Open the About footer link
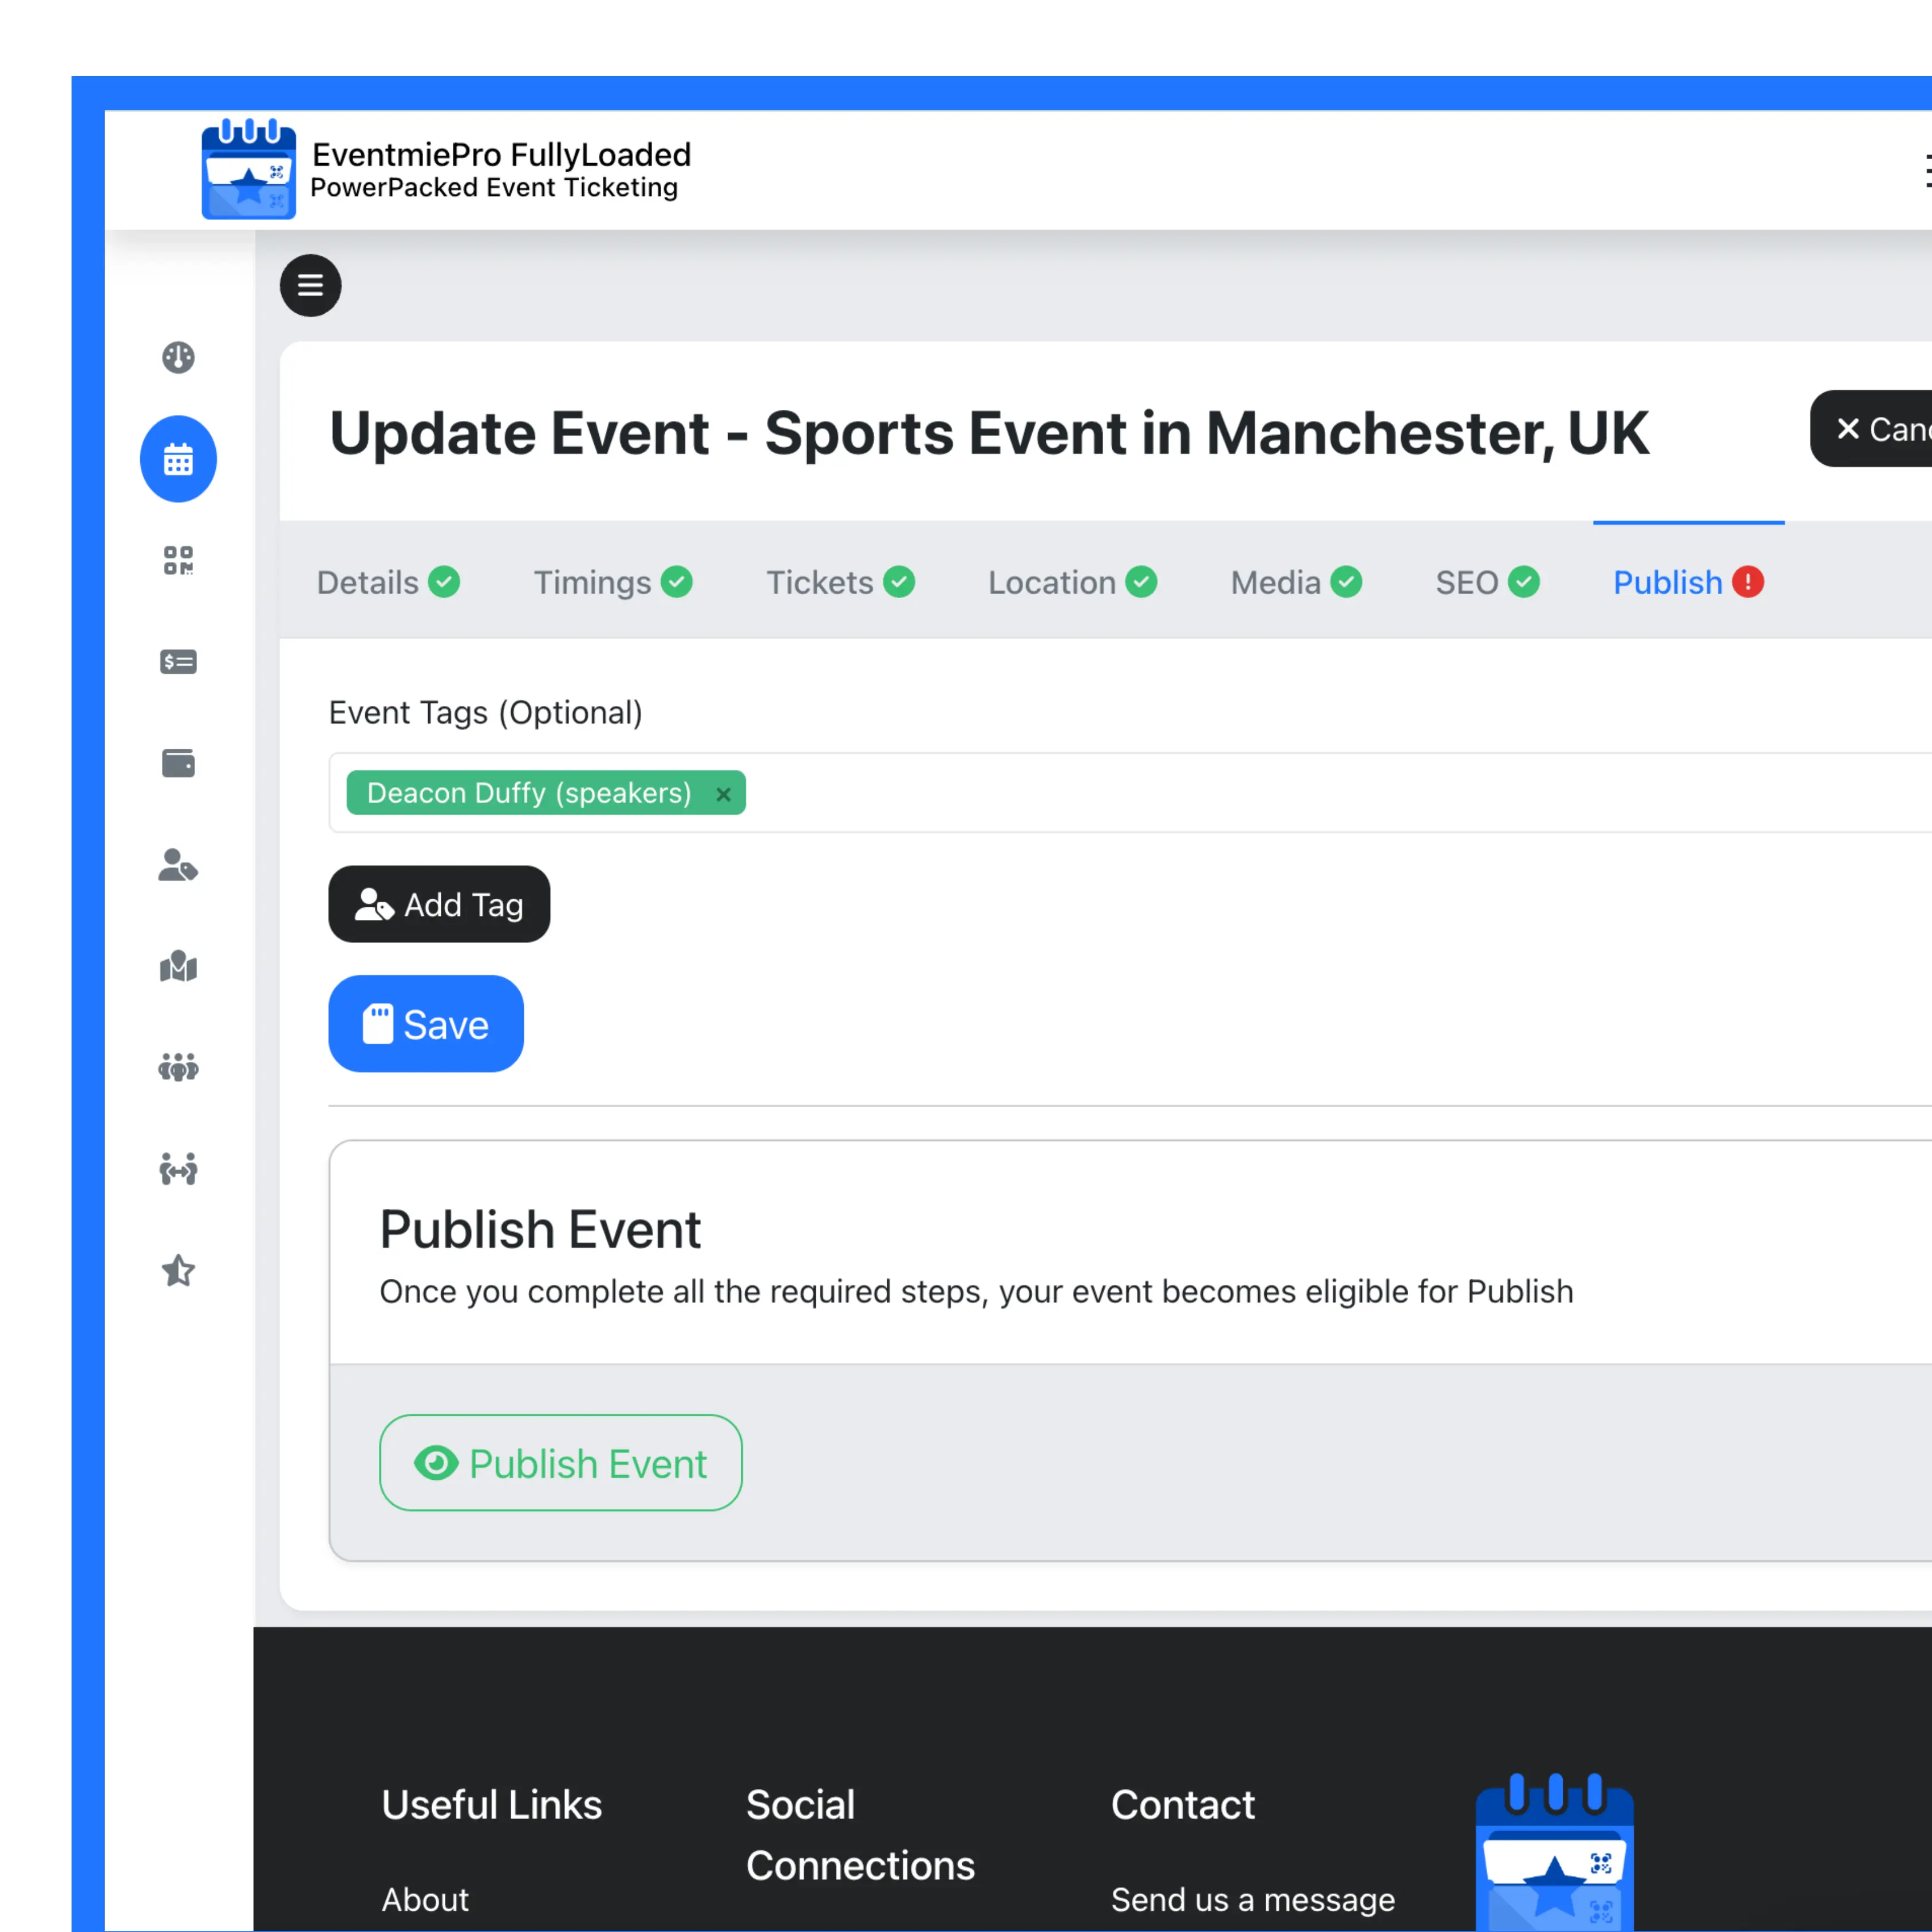The width and height of the screenshot is (1932, 1932). [425, 1899]
